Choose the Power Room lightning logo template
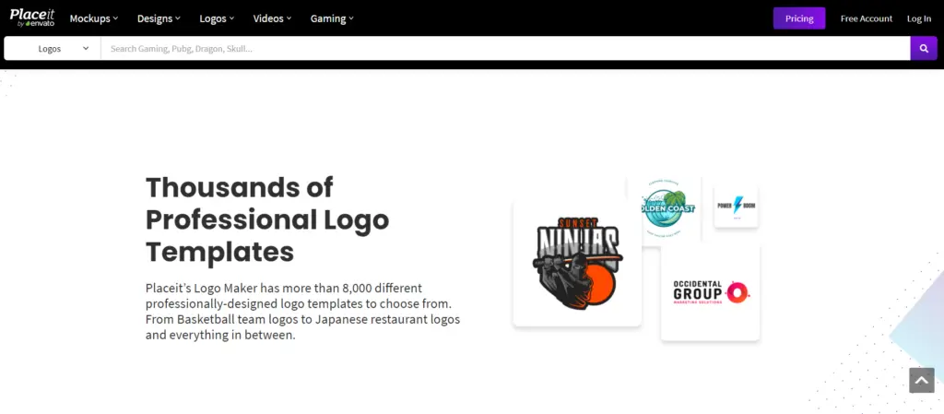Screen dimensions: 944x414 tap(736, 207)
